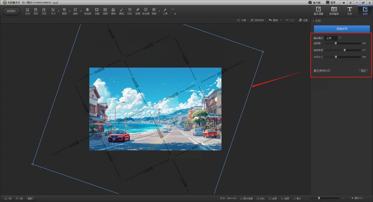Viewport: 373px width, 202px height.
Task: Click the blue 添加水印 button
Action: [342, 29]
